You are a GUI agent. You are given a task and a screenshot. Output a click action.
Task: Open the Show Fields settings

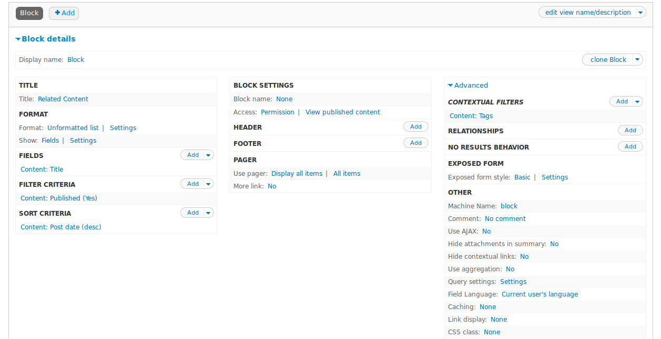[x=83, y=140]
